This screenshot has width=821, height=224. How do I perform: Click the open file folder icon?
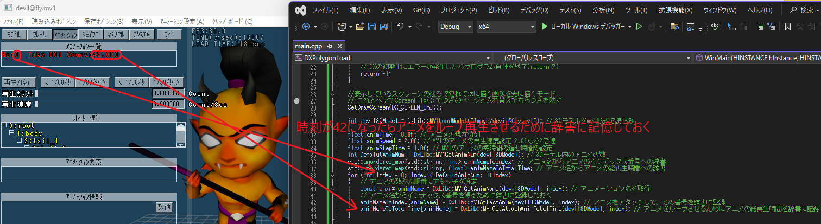(360, 27)
